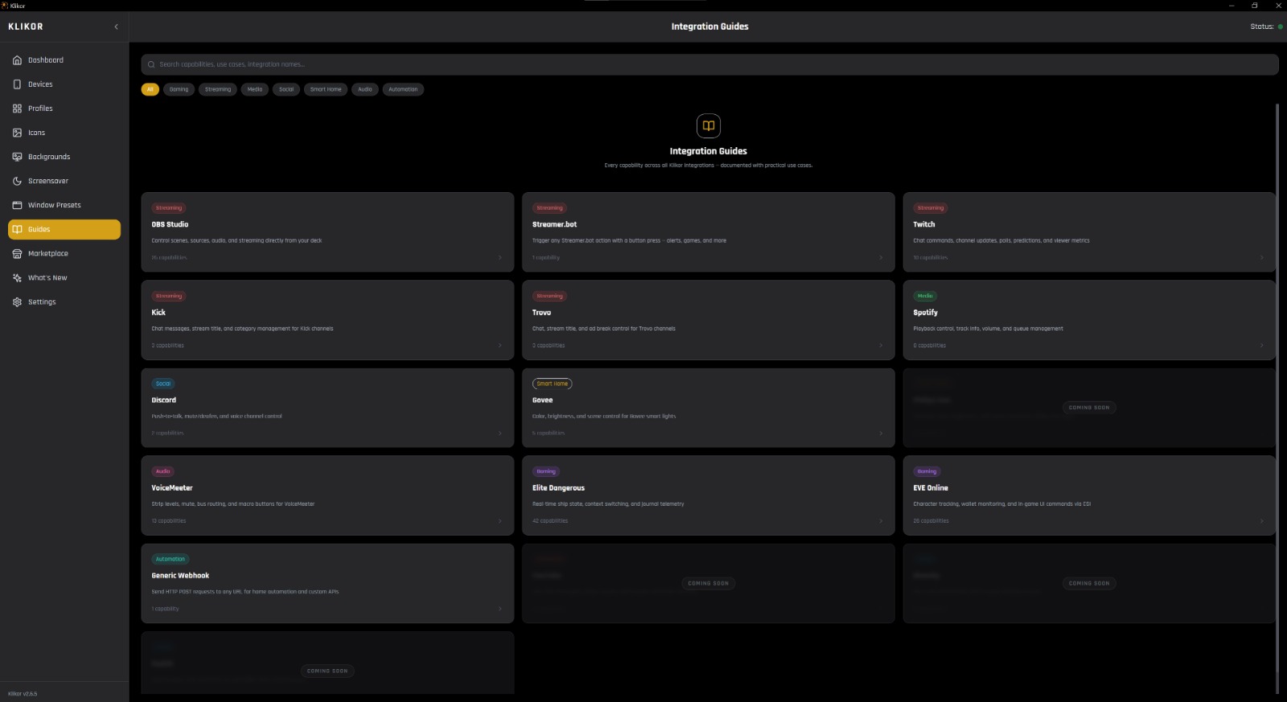1287x702 pixels.
Task: Expand OBS Studio card via arrow
Action: pos(500,257)
